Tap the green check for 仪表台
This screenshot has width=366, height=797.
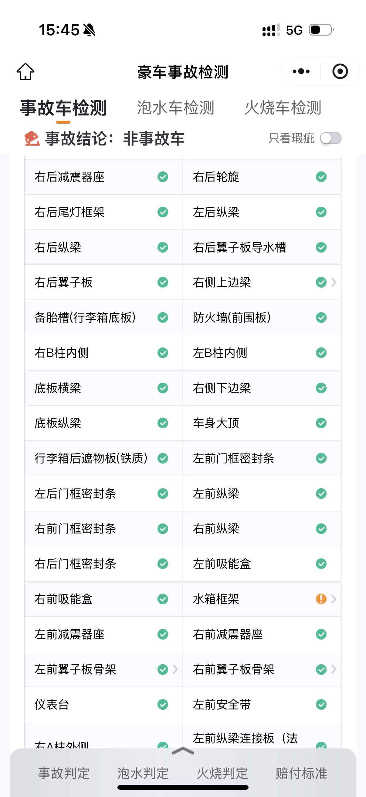(163, 705)
